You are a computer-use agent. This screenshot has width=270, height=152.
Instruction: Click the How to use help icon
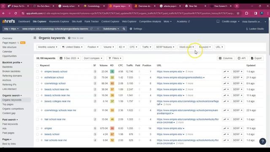point(69,38)
